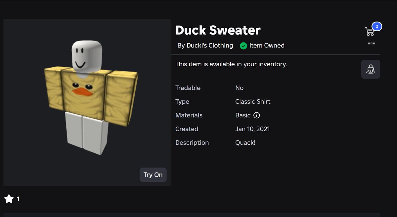Click the Quack! description text
Screen dimensions: 397x217
245,143
